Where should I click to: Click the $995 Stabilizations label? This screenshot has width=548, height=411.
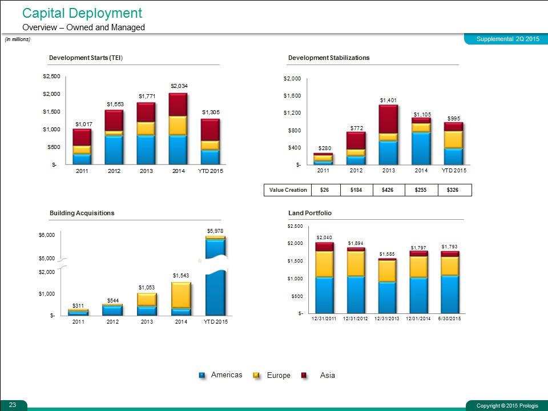[454, 119]
